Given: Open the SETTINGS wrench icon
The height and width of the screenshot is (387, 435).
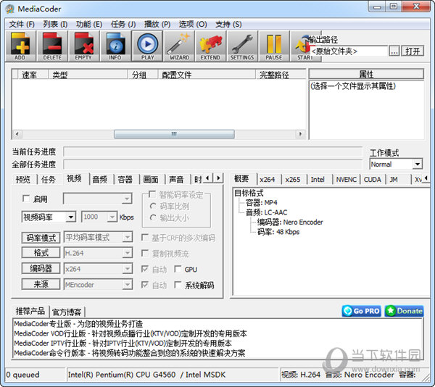Looking at the screenshot, I should click(242, 46).
